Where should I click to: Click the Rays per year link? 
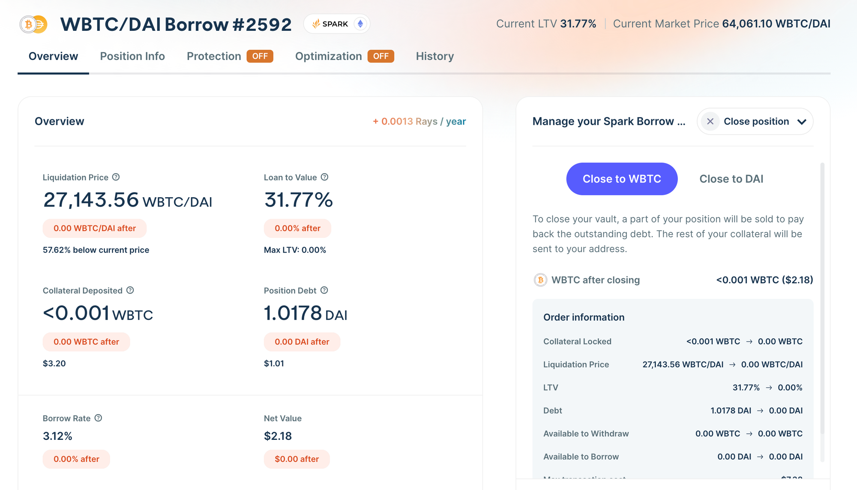[419, 121]
